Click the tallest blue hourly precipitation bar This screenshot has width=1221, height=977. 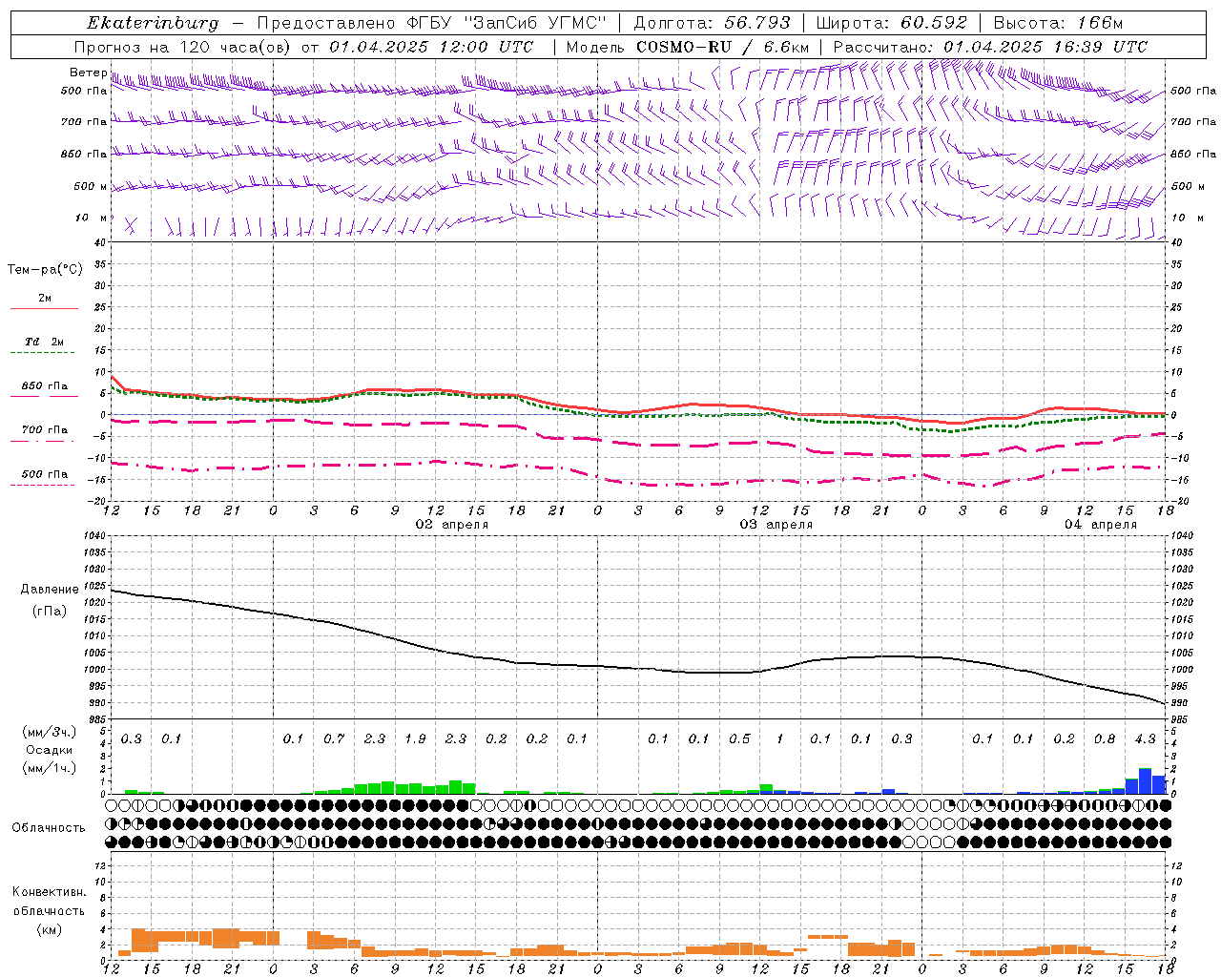(x=1145, y=781)
